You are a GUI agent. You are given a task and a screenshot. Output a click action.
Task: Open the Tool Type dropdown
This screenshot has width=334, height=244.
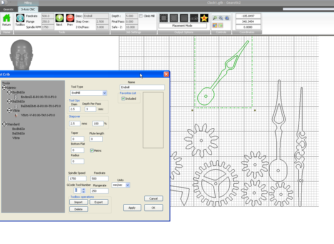point(104,93)
